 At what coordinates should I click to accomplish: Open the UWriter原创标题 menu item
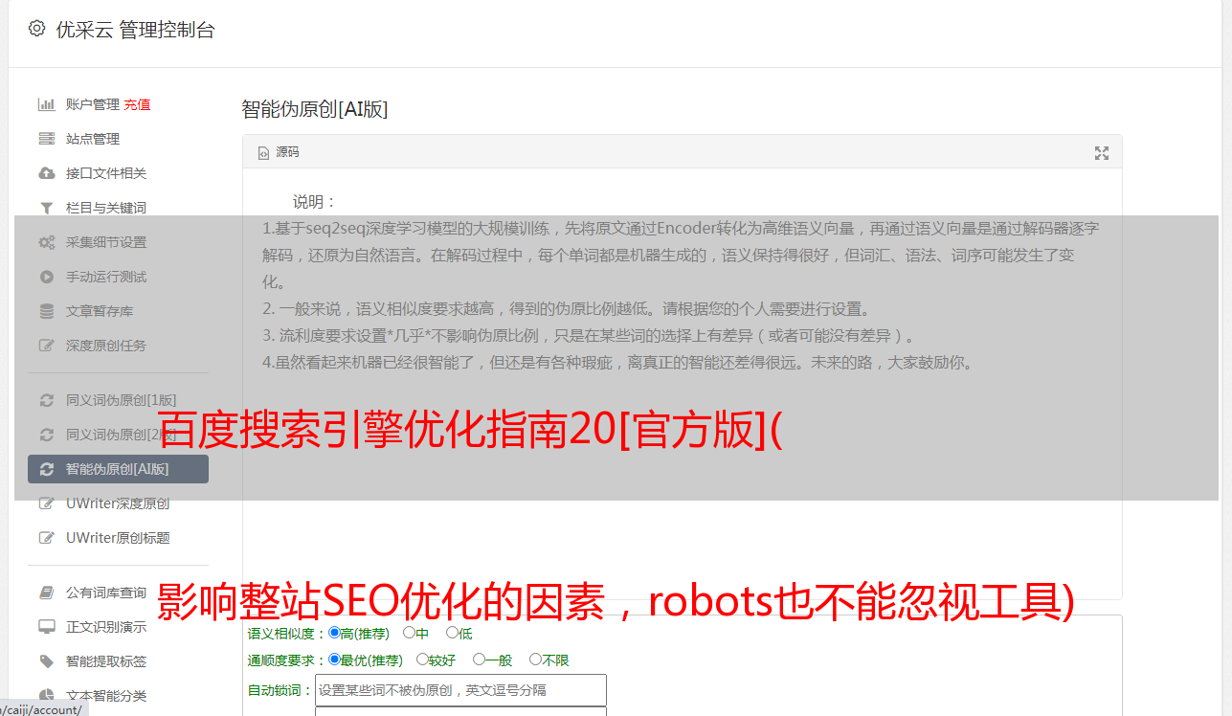pos(118,538)
